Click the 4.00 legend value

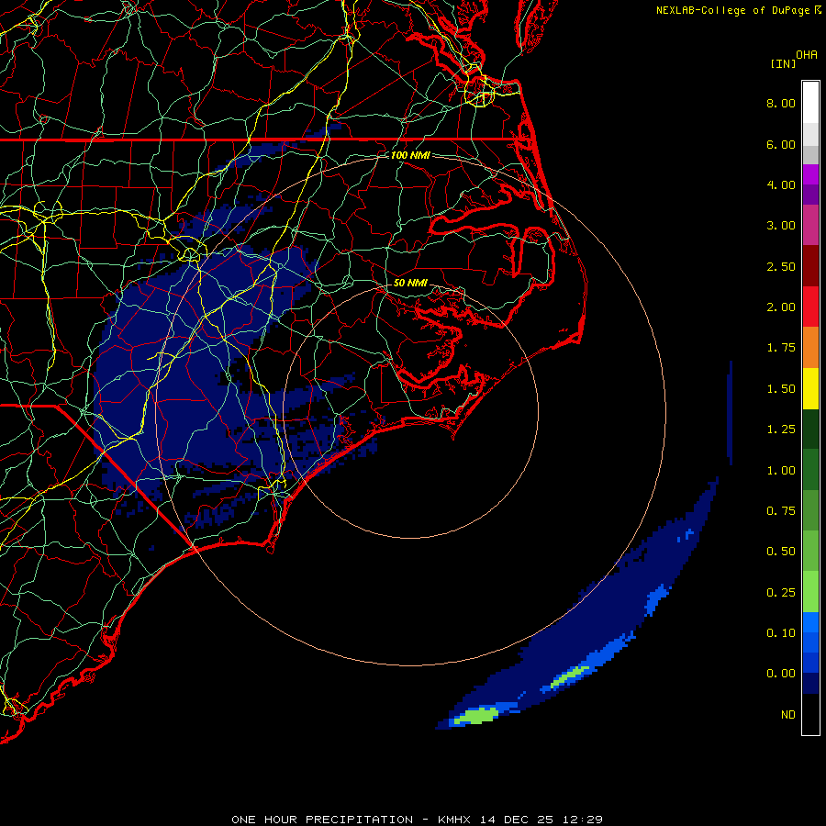click(781, 184)
